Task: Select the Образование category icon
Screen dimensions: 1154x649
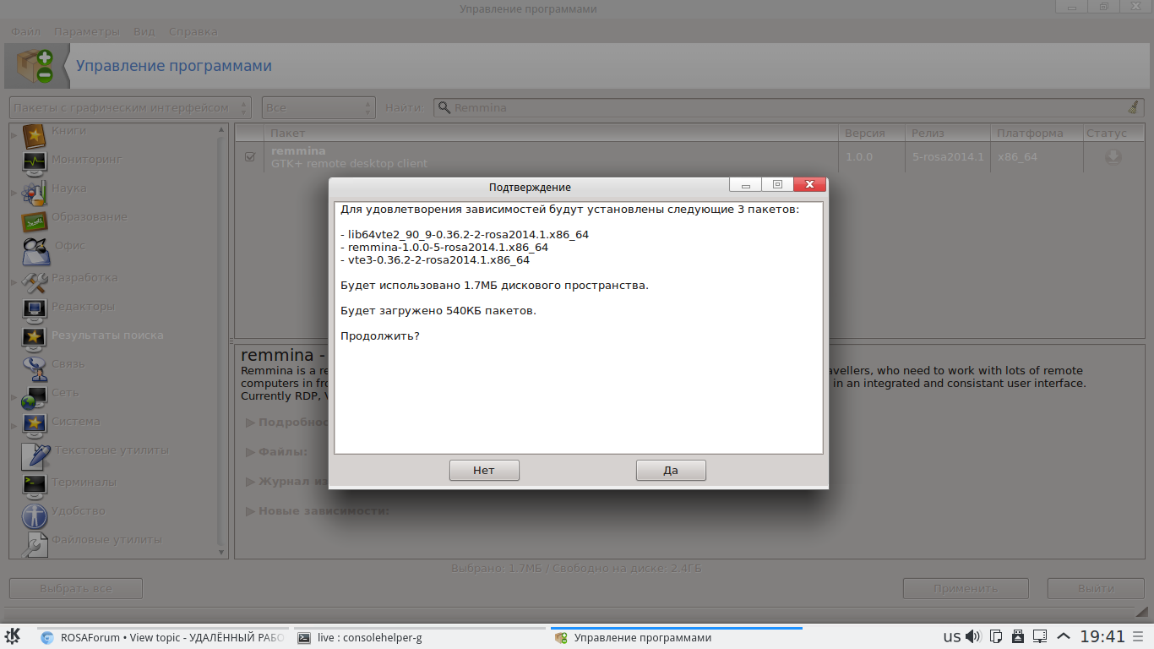Action: [34, 221]
